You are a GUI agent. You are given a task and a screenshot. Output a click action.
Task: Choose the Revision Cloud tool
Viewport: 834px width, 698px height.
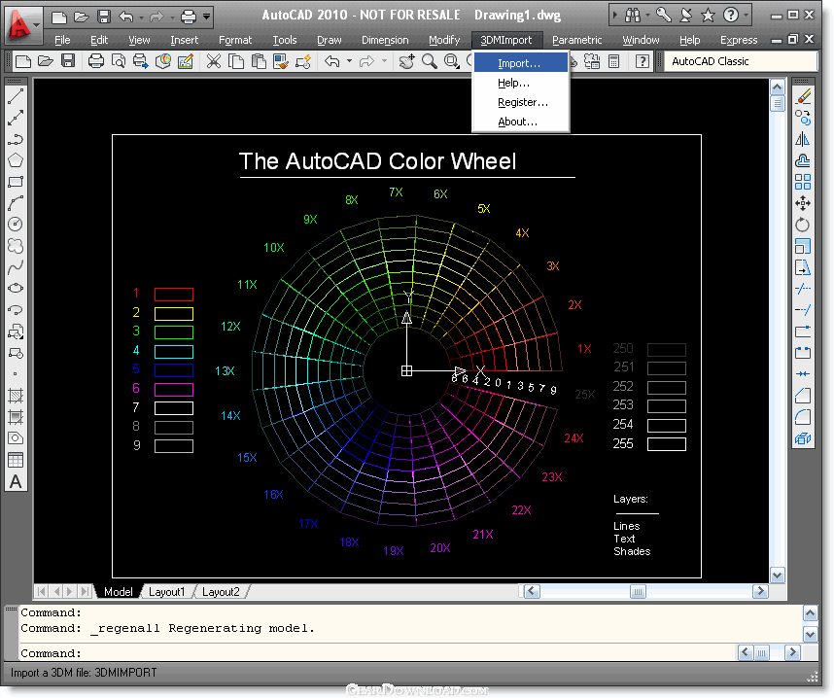[16, 246]
